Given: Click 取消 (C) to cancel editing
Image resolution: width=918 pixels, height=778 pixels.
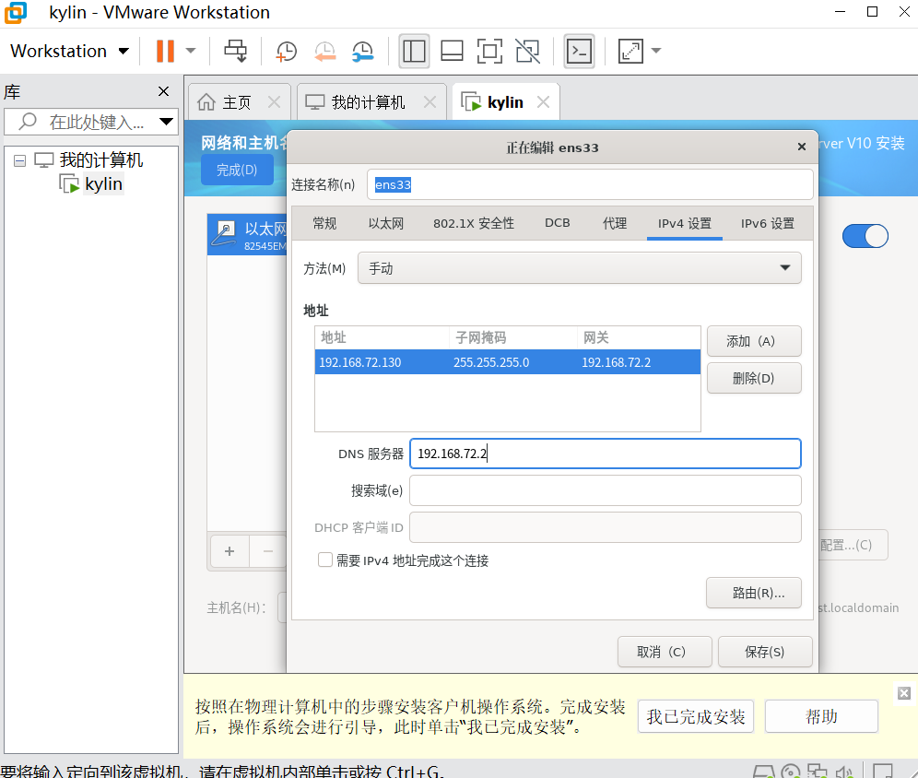Looking at the screenshot, I should (665, 652).
